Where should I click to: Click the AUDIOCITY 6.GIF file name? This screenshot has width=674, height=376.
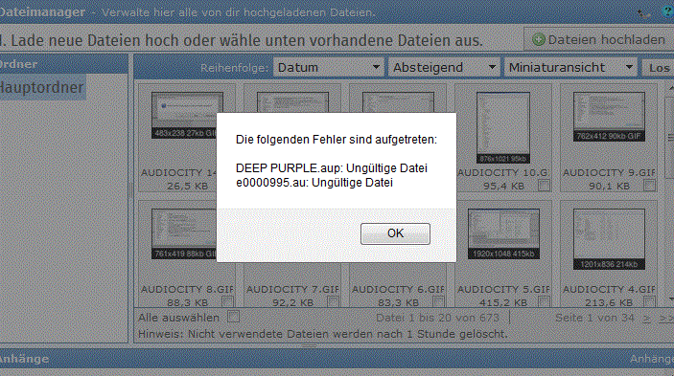398,289
